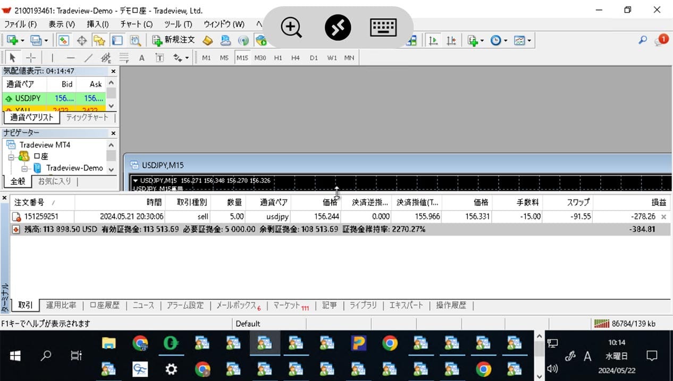Select the text 'A' tool
This screenshot has width=673, height=381.
(x=142, y=57)
